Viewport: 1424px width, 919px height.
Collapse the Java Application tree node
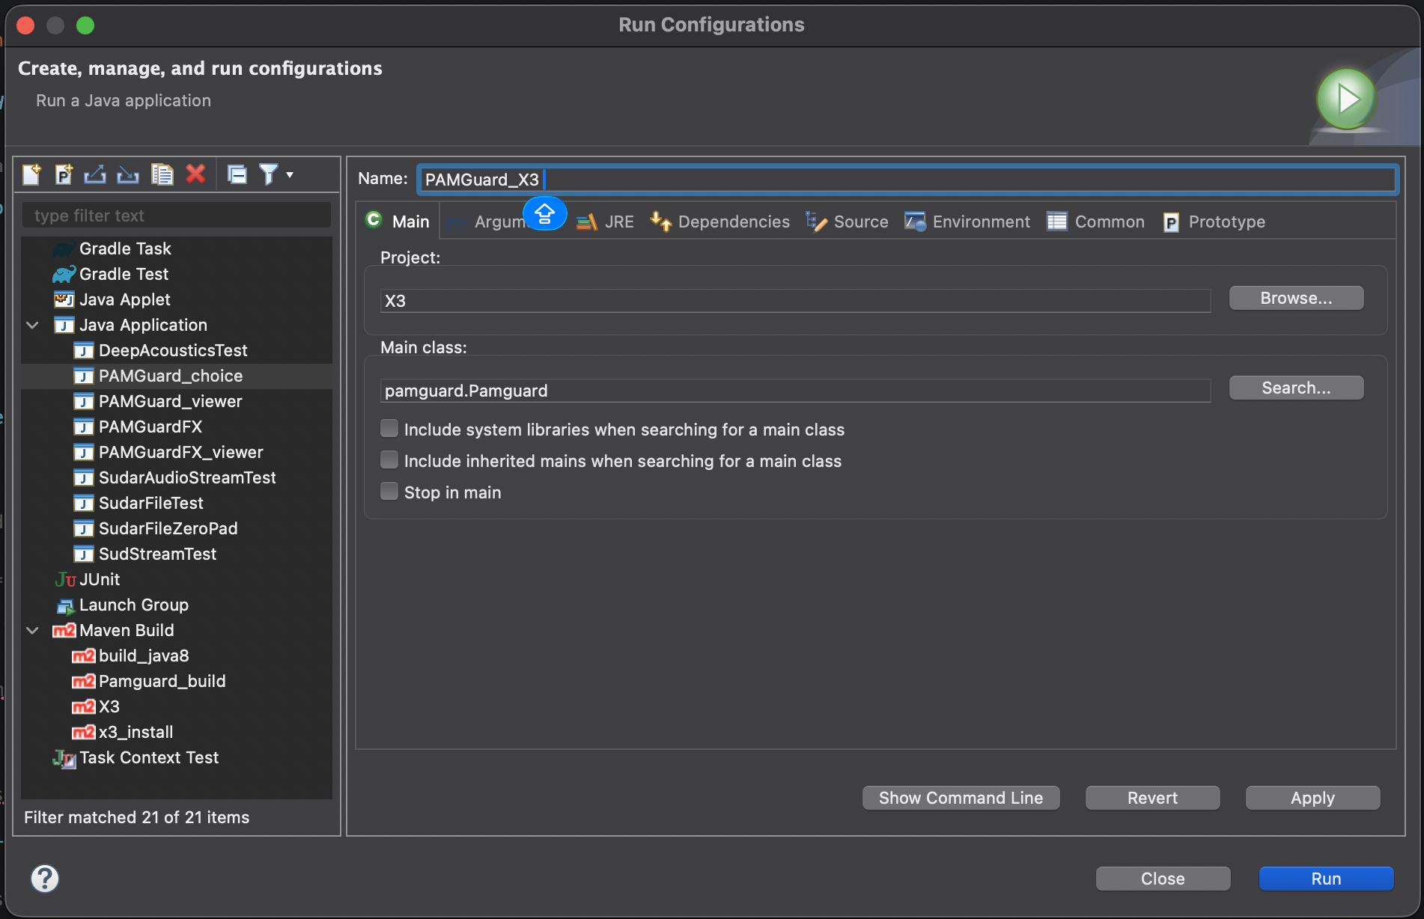pyautogui.click(x=32, y=325)
